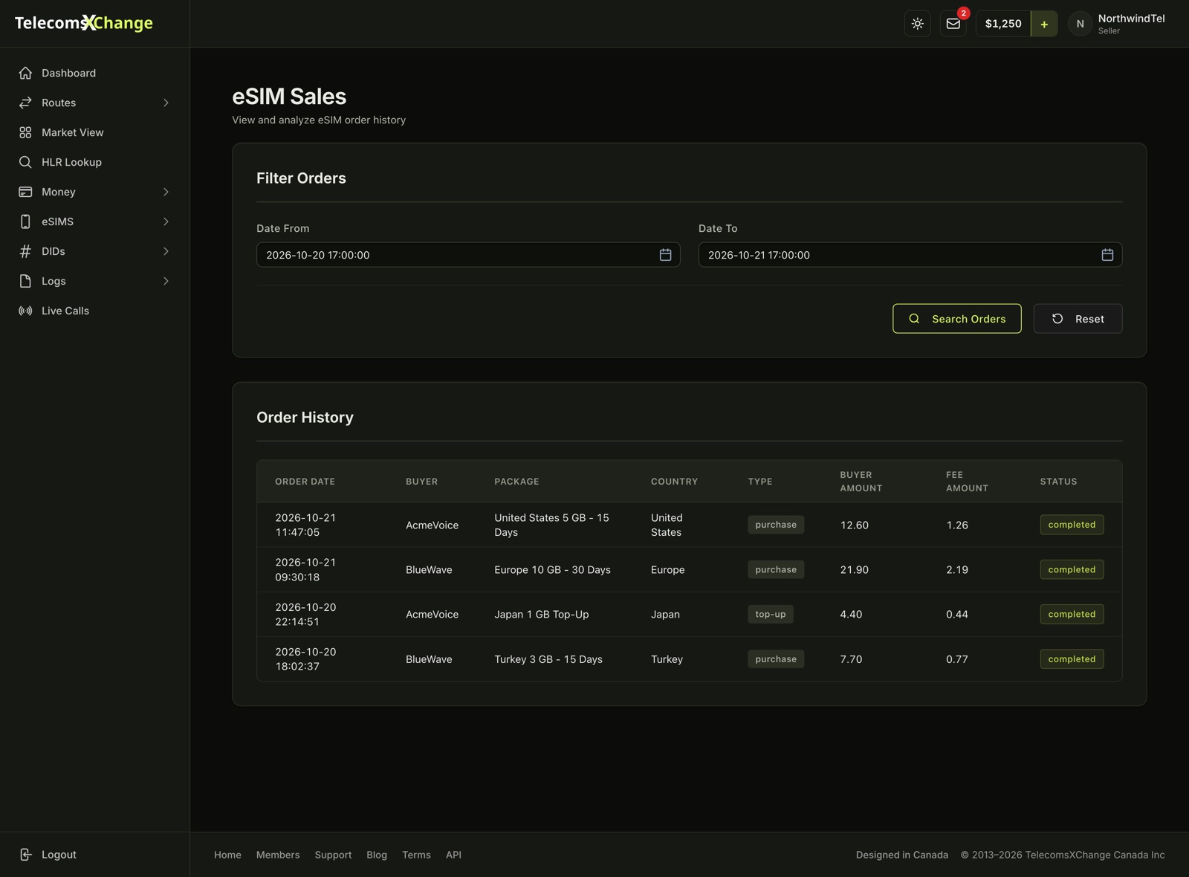Click the 2026-10-21 11:47:05 order date
This screenshot has width=1189, height=877.
305,525
